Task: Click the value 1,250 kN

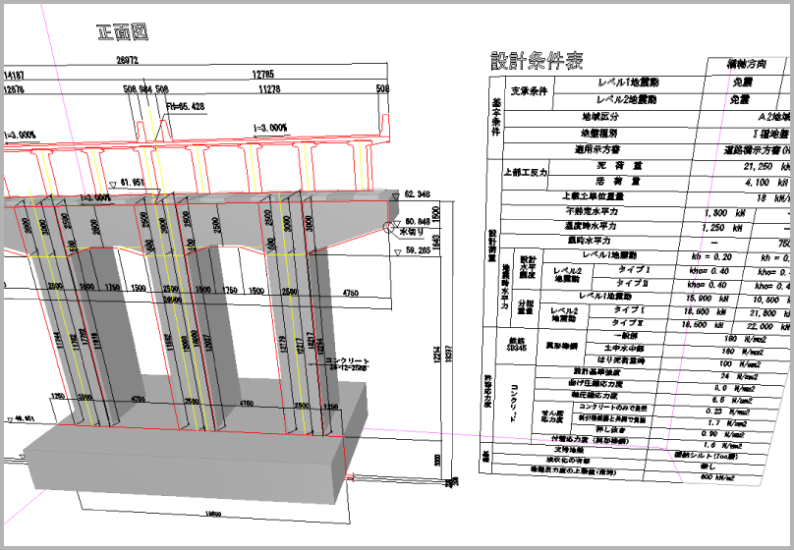Action: 722,228
